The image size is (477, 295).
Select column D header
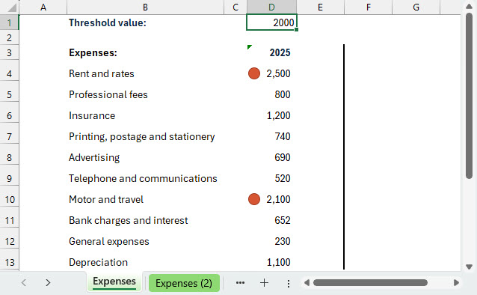pyautogui.click(x=271, y=7)
